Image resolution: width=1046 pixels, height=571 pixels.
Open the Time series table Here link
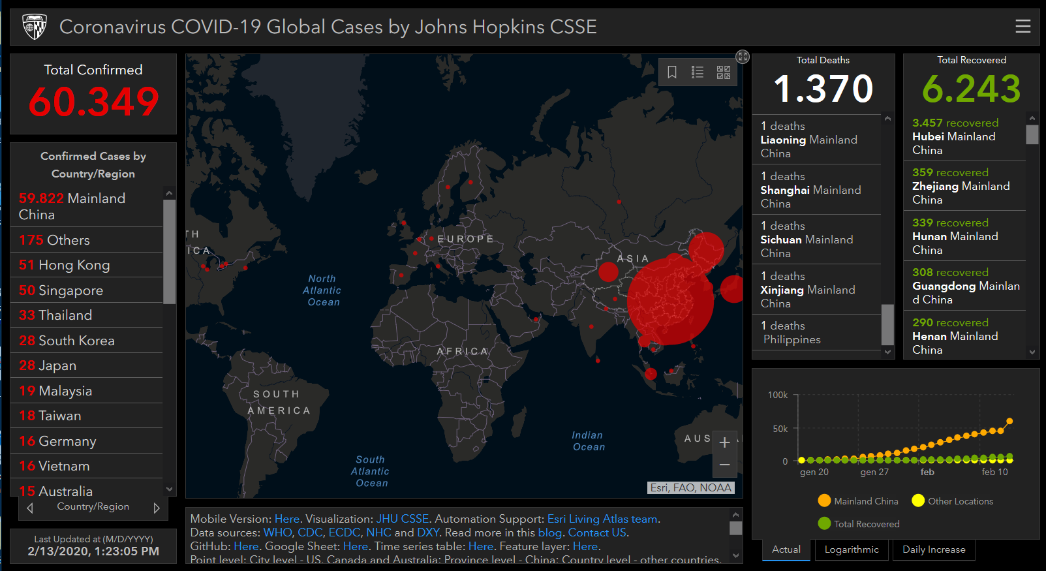tap(481, 546)
